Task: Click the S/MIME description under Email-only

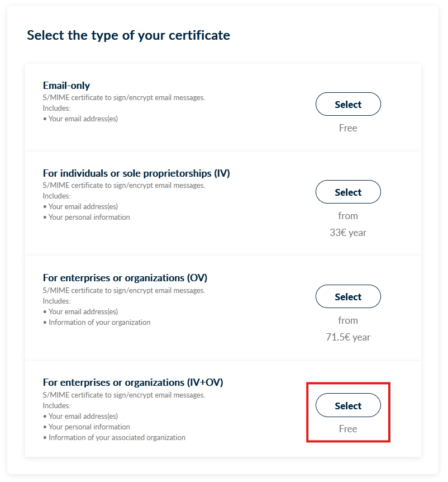Action: pos(124,97)
